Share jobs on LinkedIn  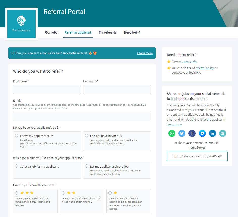[x=212, y=133]
